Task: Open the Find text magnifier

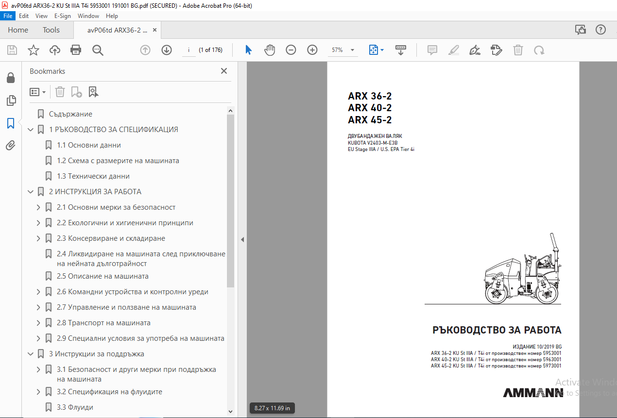Action: click(98, 50)
